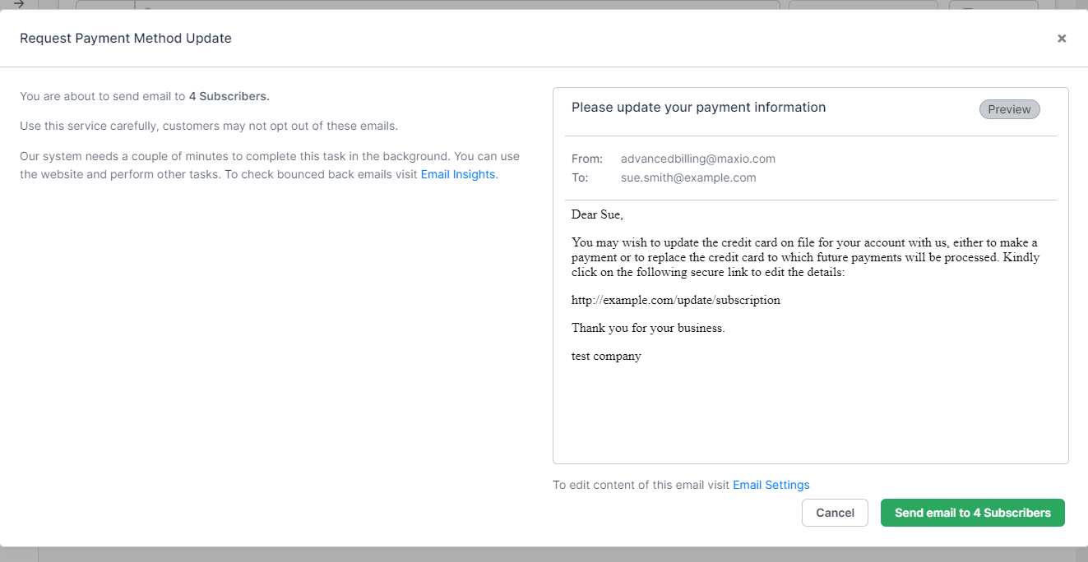The width and height of the screenshot is (1088, 562).
Task: Click the opt-out warning sentence
Action: [209, 126]
